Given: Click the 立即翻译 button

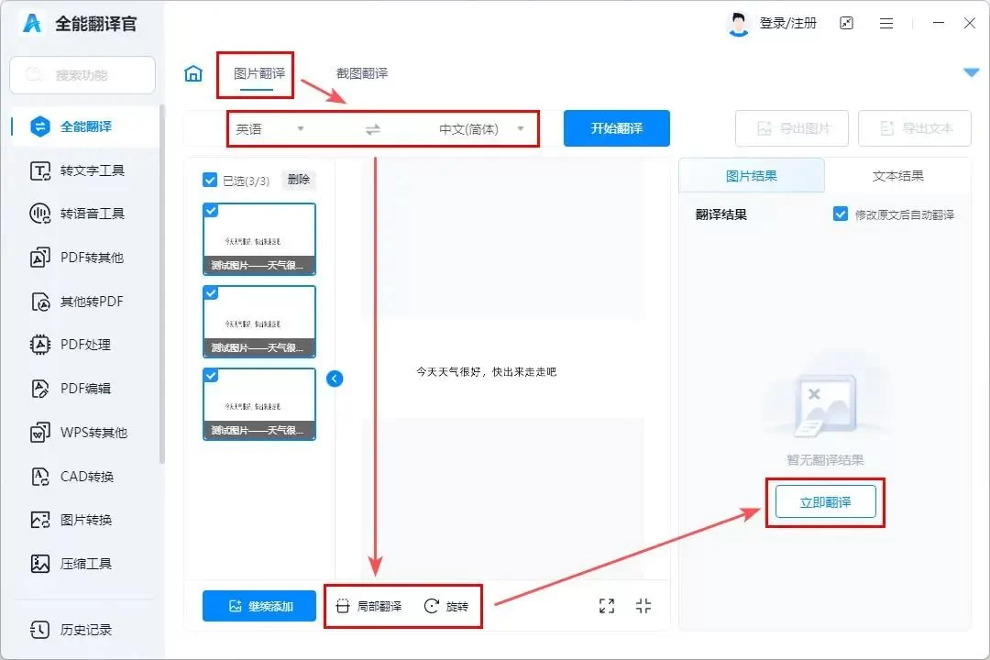Looking at the screenshot, I should (825, 502).
